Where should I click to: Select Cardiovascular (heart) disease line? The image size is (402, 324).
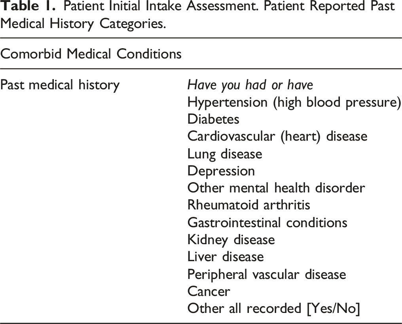[277, 136]
